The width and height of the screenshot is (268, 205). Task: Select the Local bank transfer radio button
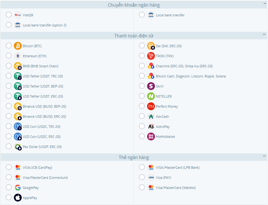coord(142,15)
